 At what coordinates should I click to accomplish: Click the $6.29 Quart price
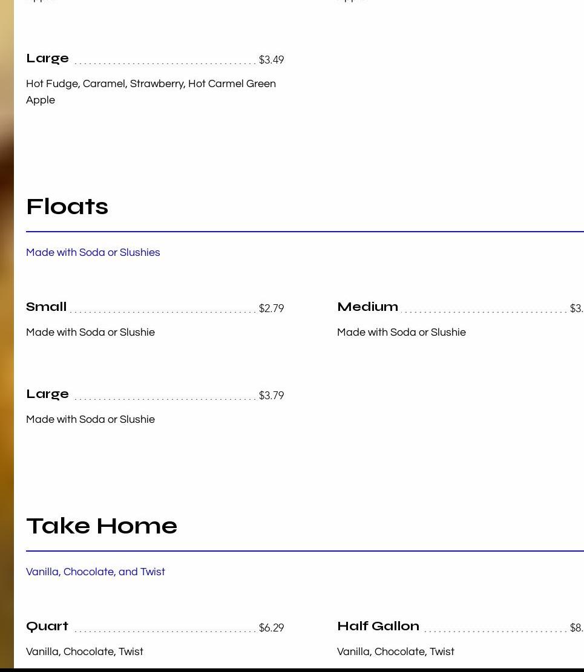[x=271, y=628]
